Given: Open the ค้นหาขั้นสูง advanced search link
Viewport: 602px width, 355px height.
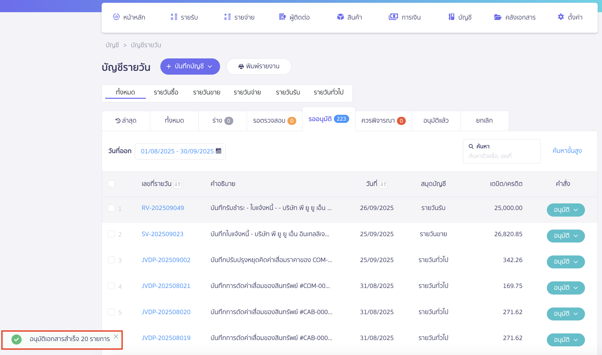Looking at the screenshot, I should pyautogui.click(x=567, y=151).
